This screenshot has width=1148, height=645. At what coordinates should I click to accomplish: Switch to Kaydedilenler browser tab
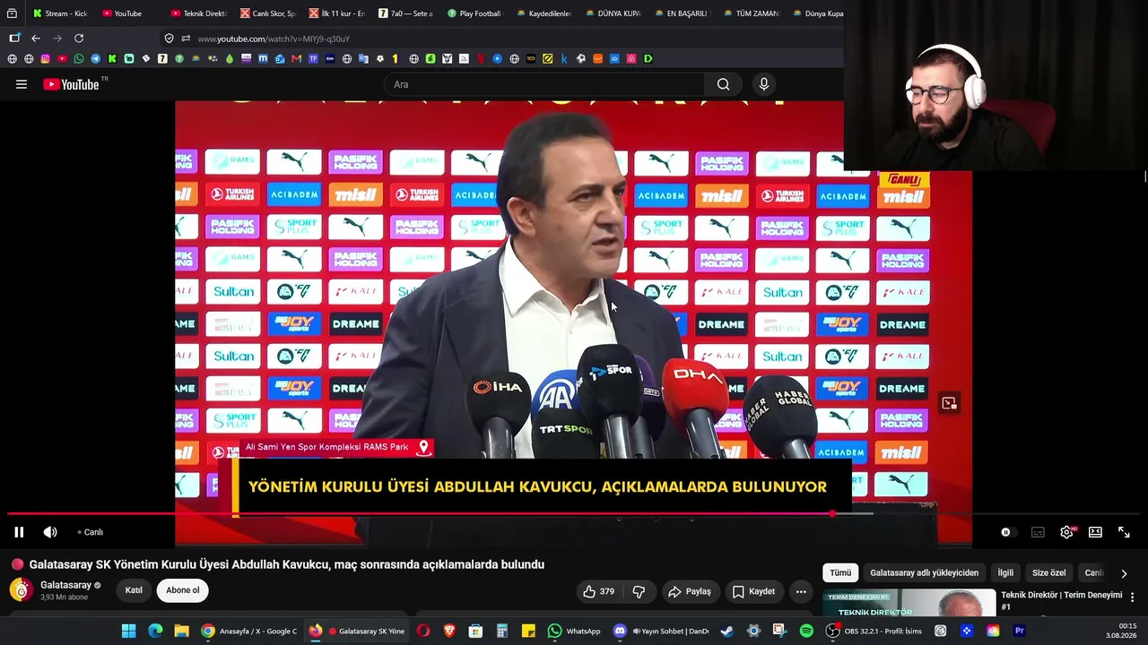pyautogui.click(x=544, y=13)
